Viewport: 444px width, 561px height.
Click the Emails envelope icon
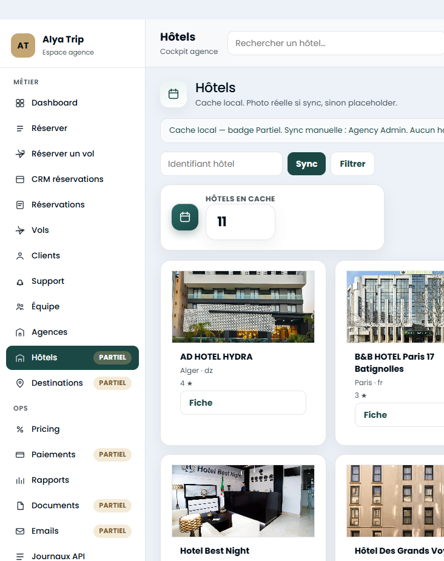[20, 531]
